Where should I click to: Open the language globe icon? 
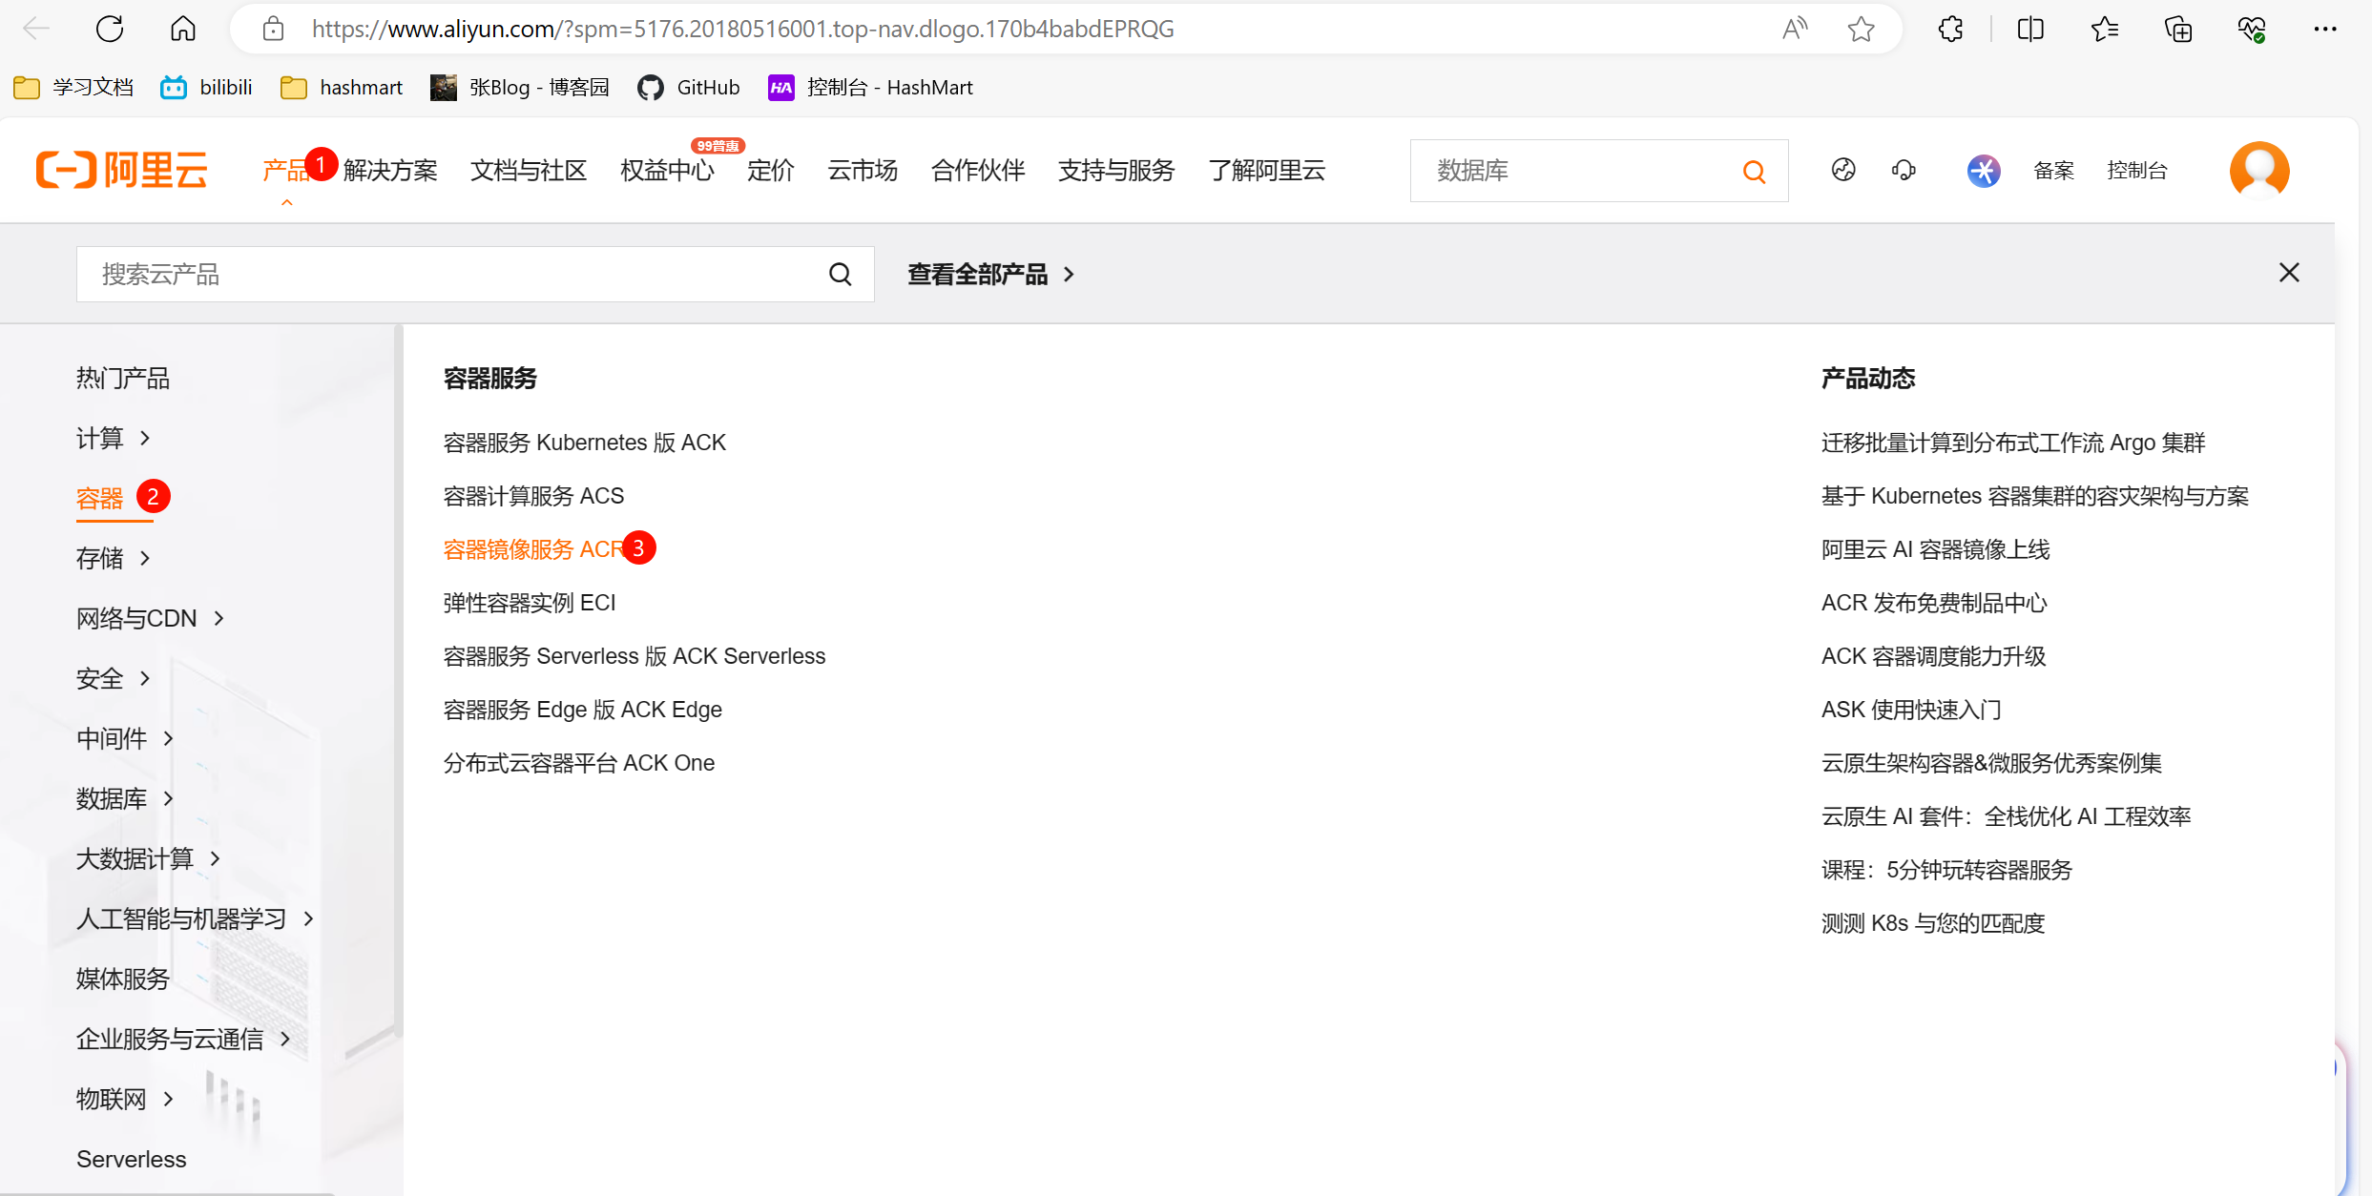1842,169
